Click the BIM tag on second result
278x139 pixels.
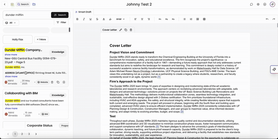click(x=45, y=114)
